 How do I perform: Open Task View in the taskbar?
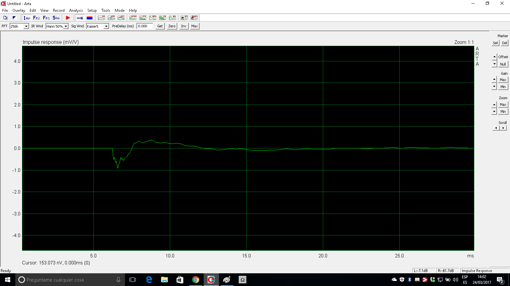133,280
